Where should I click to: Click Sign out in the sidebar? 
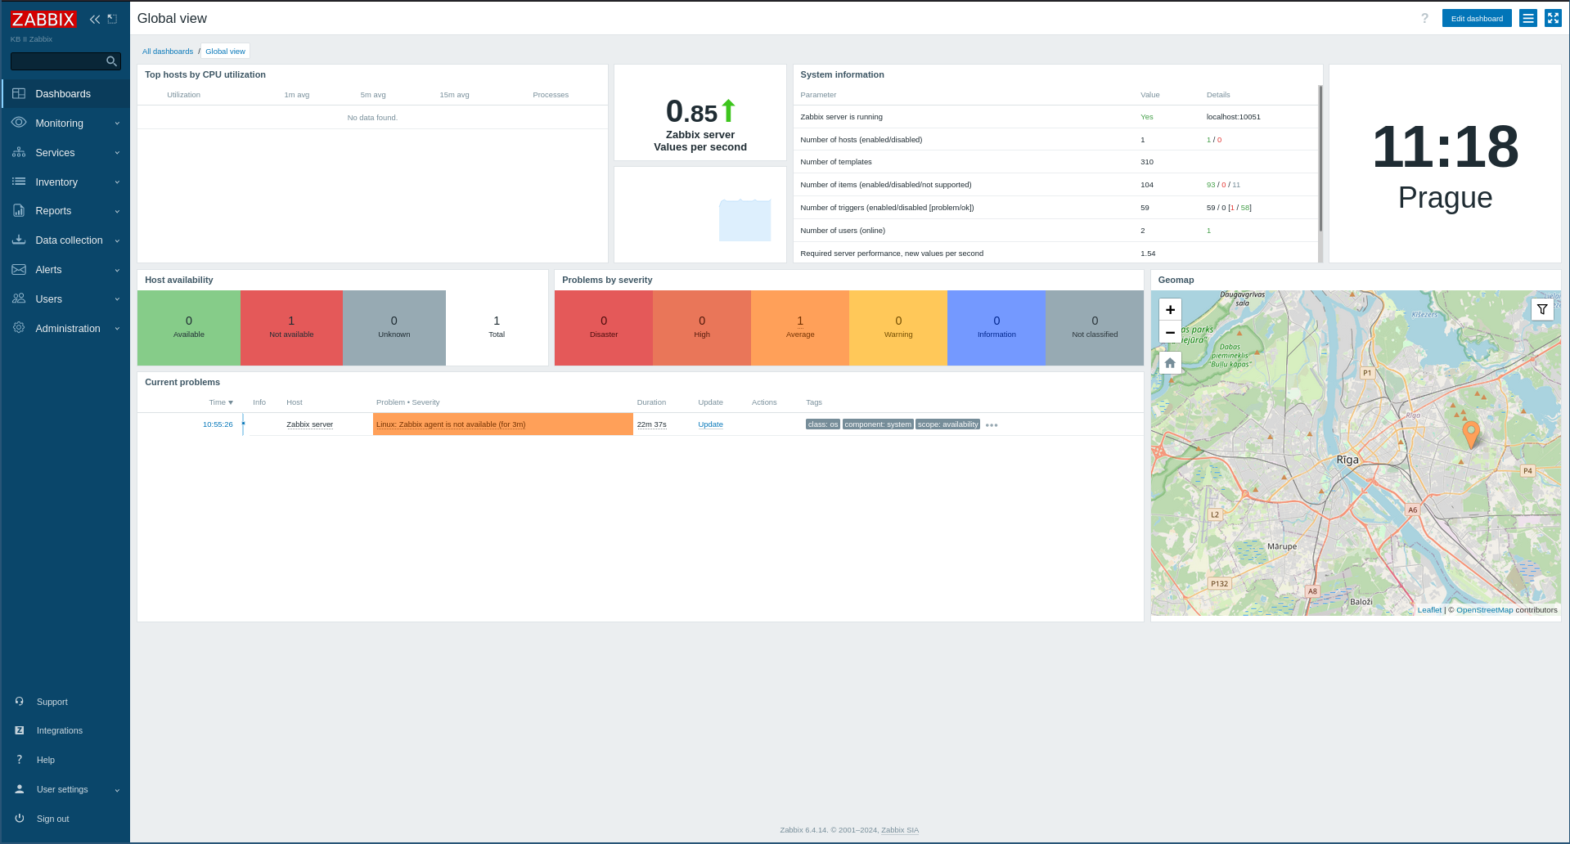[52, 819]
